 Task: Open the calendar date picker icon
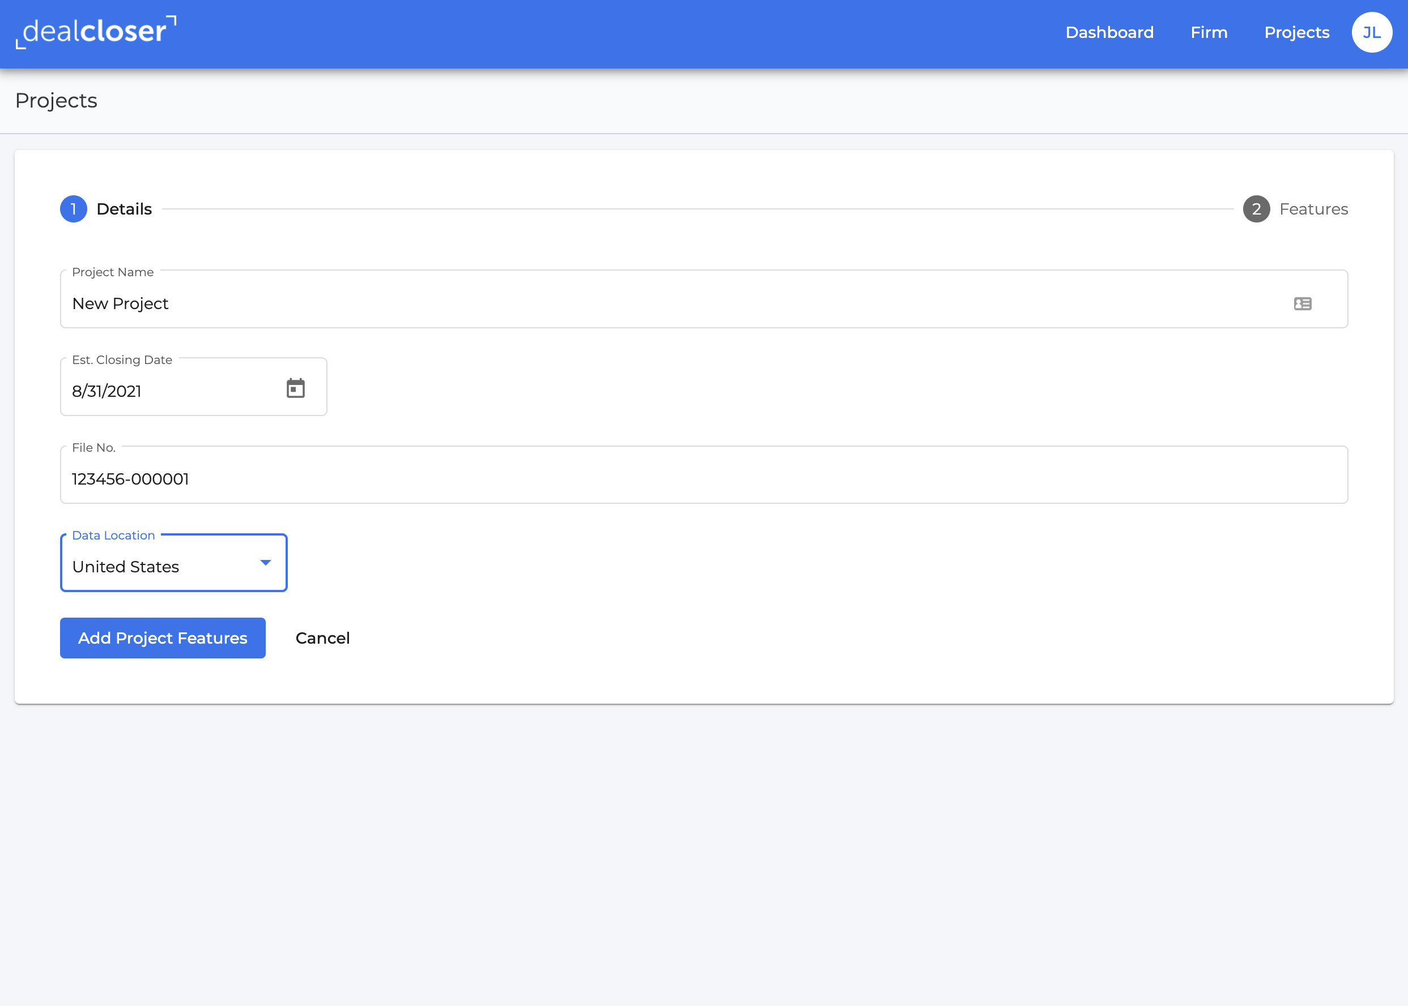pyautogui.click(x=296, y=388)
